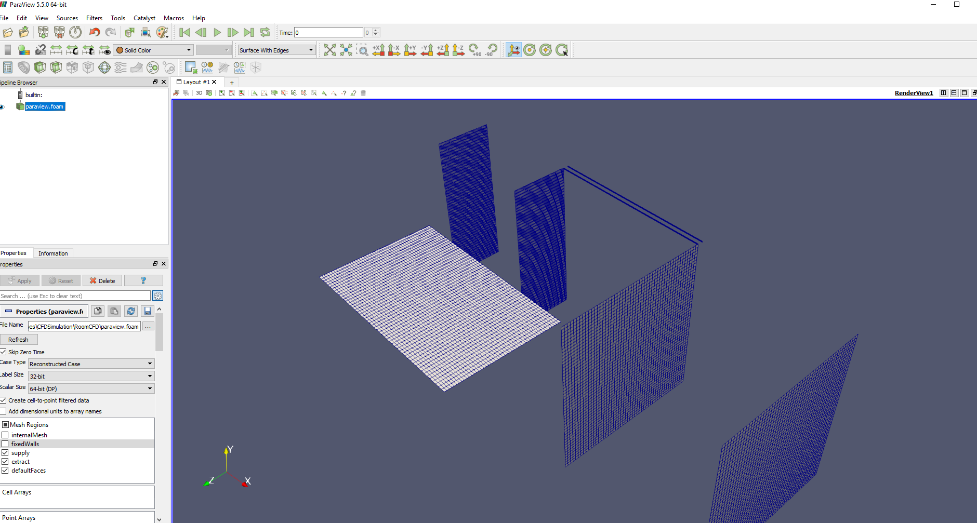Undo the last action
Image resolution: width=977 pixels, height=523 pixels.
click(x=95, y=33)
